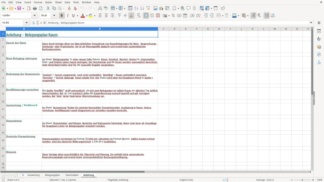The image size is (324, 182).
Task: Click into the formula input line
Action: [178, 23]
